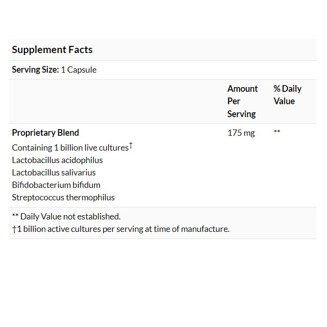Viewport: 327px width, 327px height.
Task: Select the Lactobacillus acidophilus ingredient
Action: [57, 160]
